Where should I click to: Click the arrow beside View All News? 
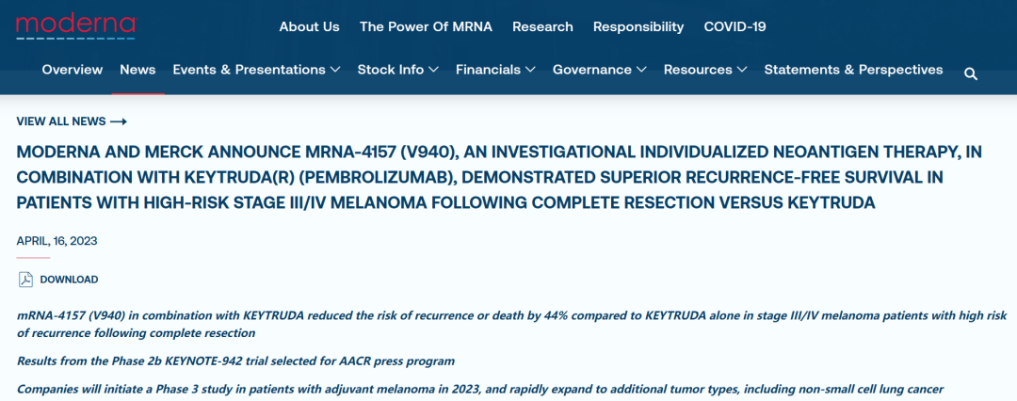119,121
